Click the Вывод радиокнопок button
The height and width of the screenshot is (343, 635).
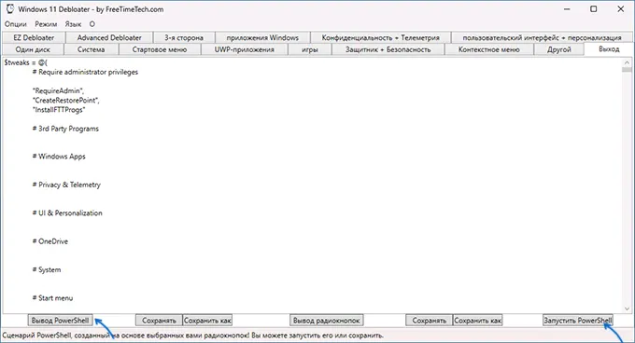point(327,321)
